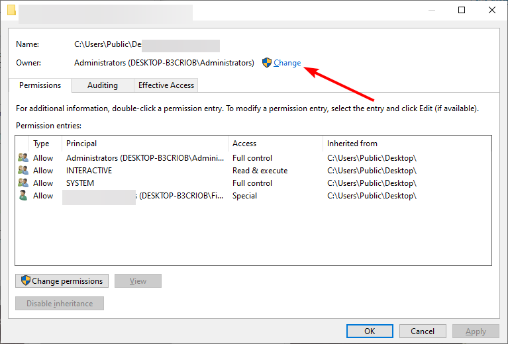Image resolution: width=508 pixels, height=344 pixels.
Task: Sort entries by the Access column header
Action: [244, 144]
